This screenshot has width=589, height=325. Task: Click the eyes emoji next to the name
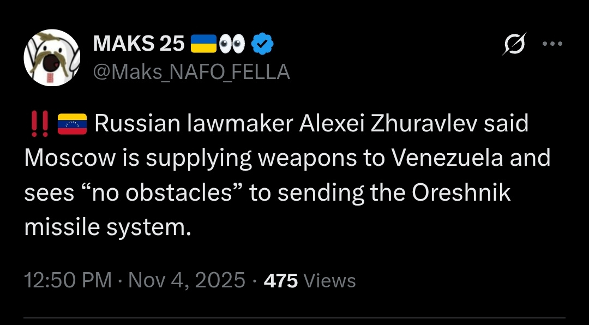232,44
